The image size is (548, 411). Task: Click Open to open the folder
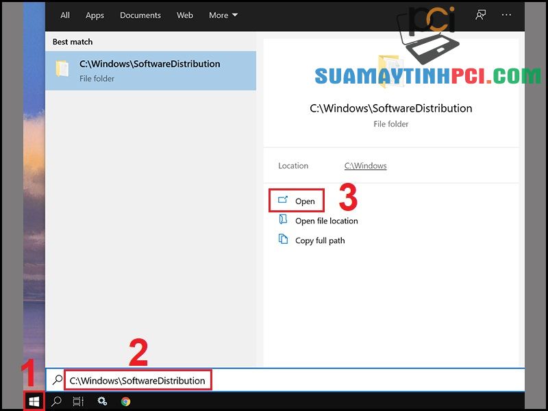(297, 201)
